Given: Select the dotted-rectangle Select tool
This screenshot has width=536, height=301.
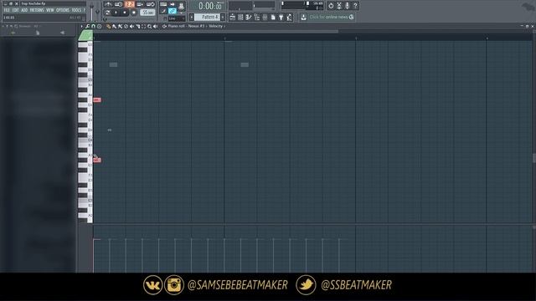Looking at the screenshot, I should [143, 26].
